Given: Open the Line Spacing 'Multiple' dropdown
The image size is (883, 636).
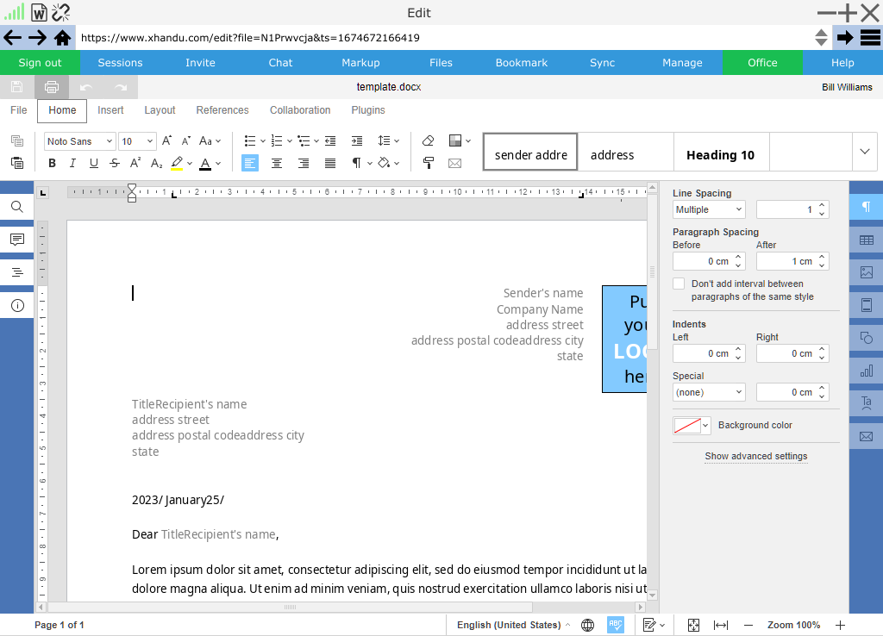Looking at the screenshot, I should point(709,209).
